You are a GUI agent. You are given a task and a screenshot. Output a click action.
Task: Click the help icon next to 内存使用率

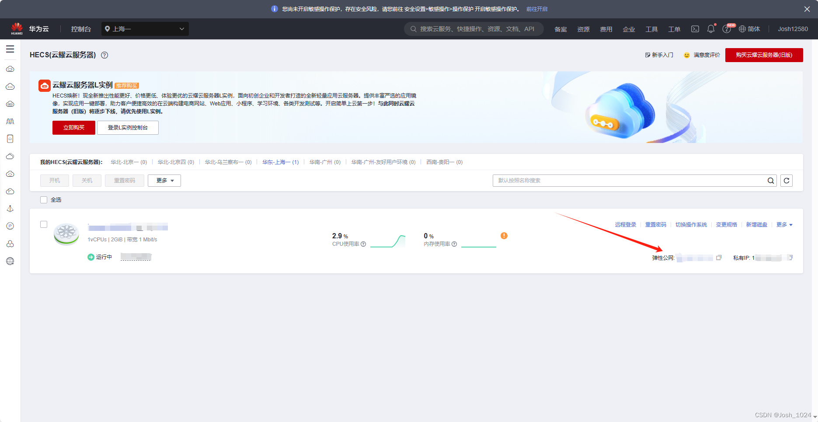pyautogui.click(x=454, y=244)
